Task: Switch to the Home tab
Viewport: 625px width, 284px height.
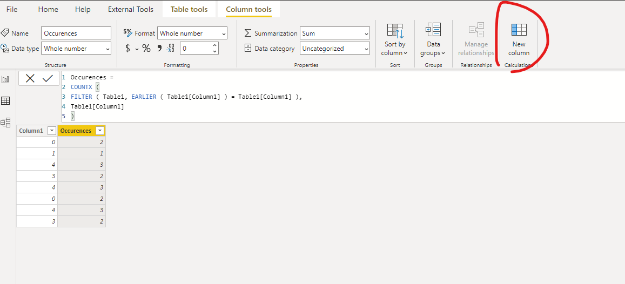Action: point(48,9)
